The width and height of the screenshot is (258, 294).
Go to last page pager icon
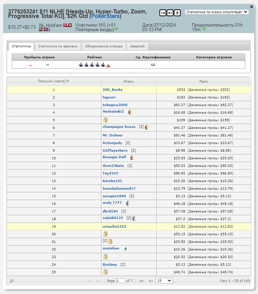[151, 281]
